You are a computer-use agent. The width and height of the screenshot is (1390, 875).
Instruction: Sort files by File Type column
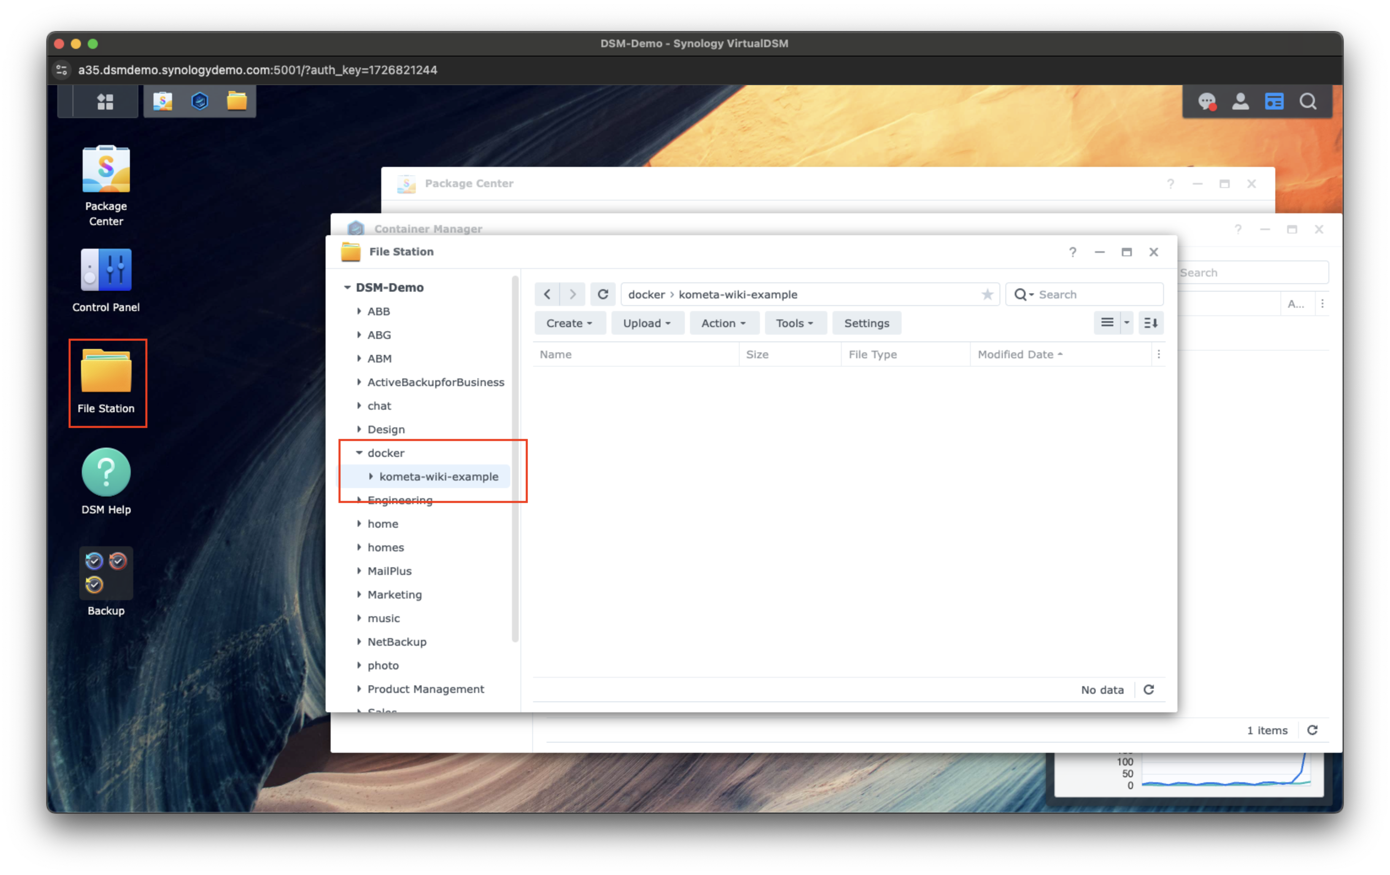coord(905,354)
